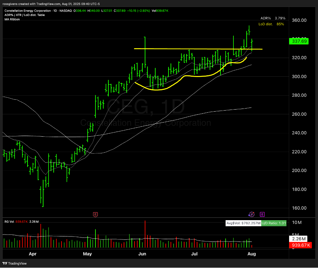Click the red 939.67K volume axis label
Screen dimensions: 318x268
pyautogui.click(x=299, y=245)
